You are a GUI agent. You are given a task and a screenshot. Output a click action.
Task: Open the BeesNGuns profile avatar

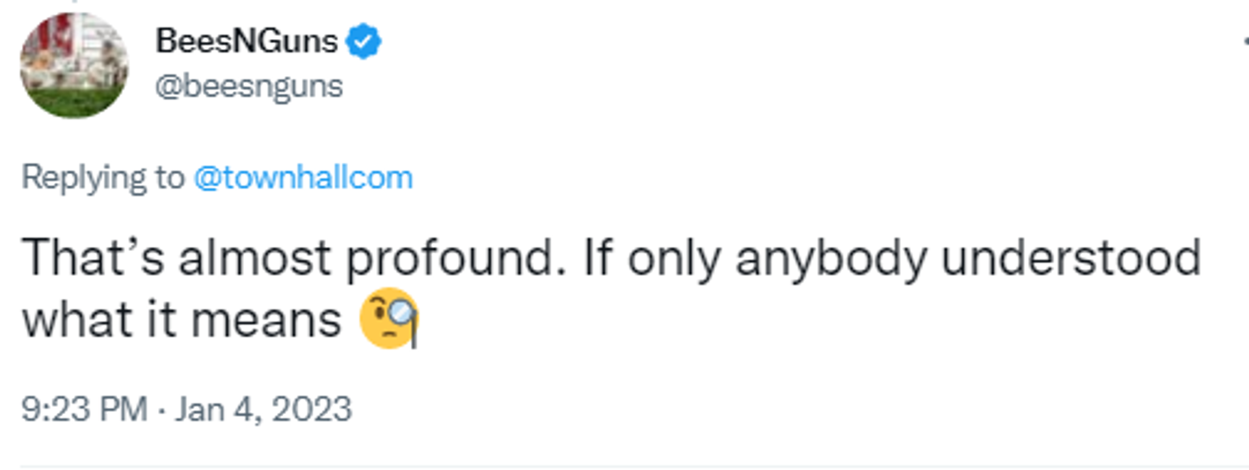(x=74, y=65)
